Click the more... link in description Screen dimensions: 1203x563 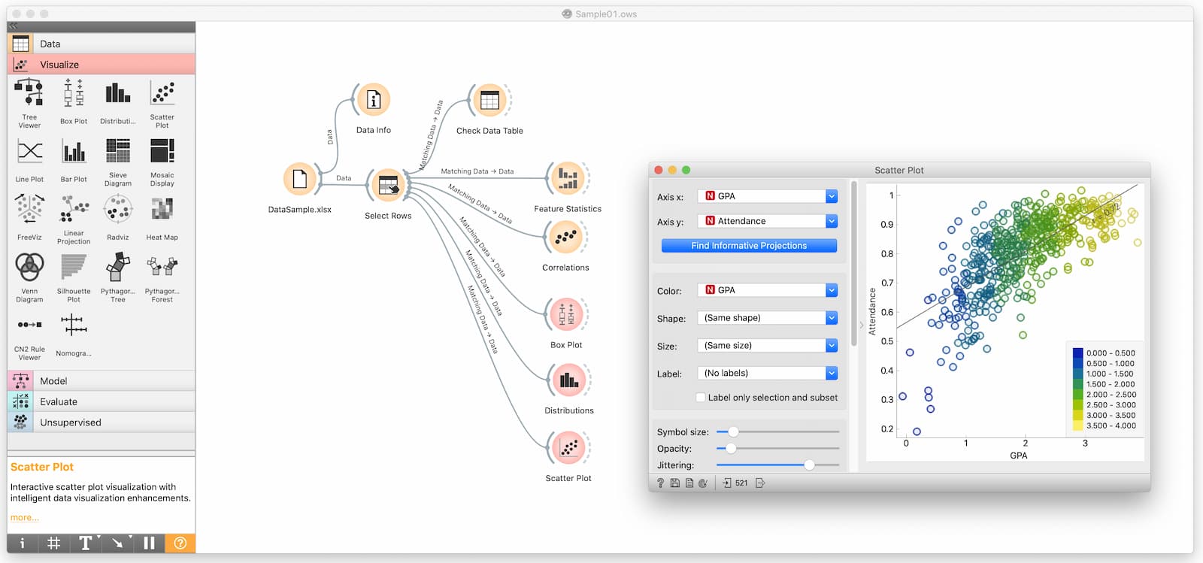(24, 518)
